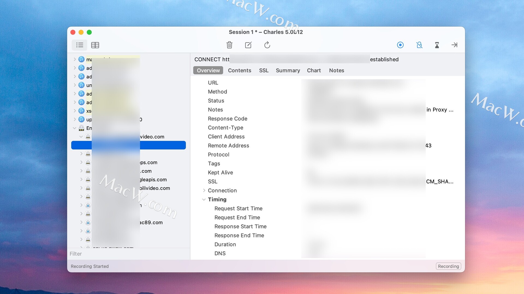Switch to structure list view
This screenshot has height=294, width=524.
point(79,45)
